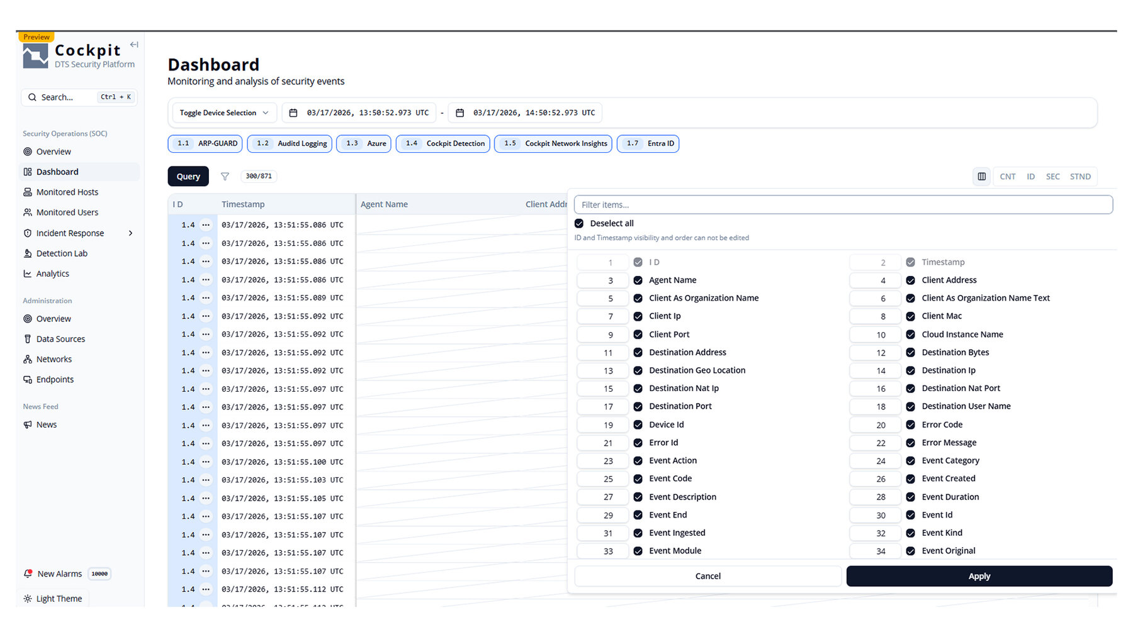1133x637 pixels.
Task: Open Toggle Device Selection dropdown
Action: tap(224, 113)
